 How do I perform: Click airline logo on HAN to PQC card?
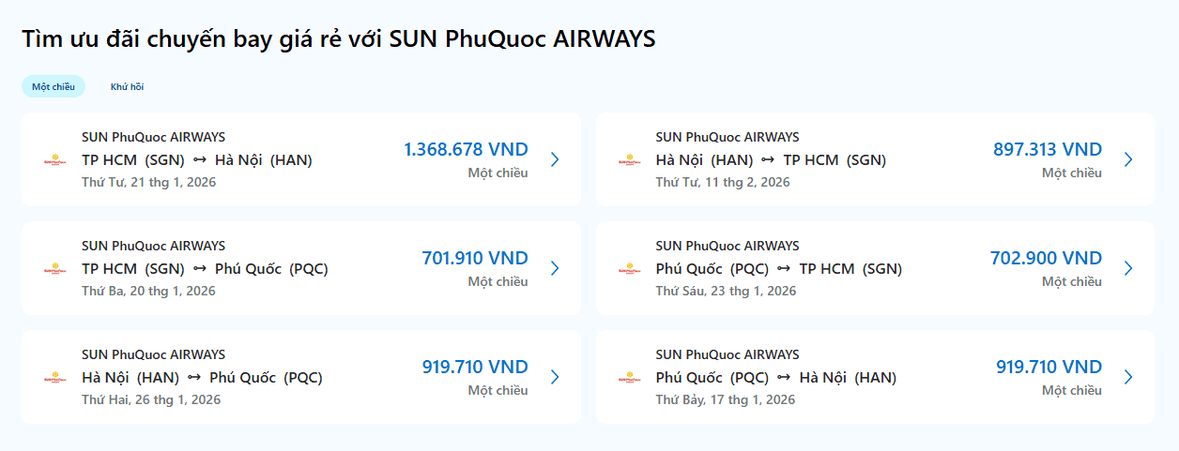coord(53,378)
